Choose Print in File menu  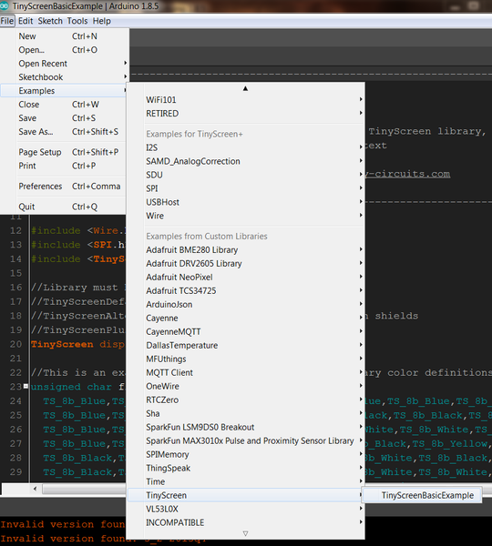tap(64, 166)
